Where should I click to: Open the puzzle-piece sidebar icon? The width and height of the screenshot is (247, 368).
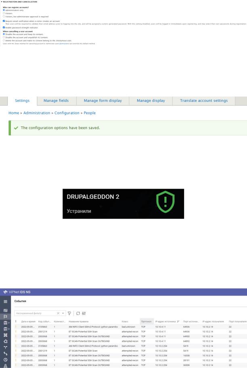tap(5, 341)
